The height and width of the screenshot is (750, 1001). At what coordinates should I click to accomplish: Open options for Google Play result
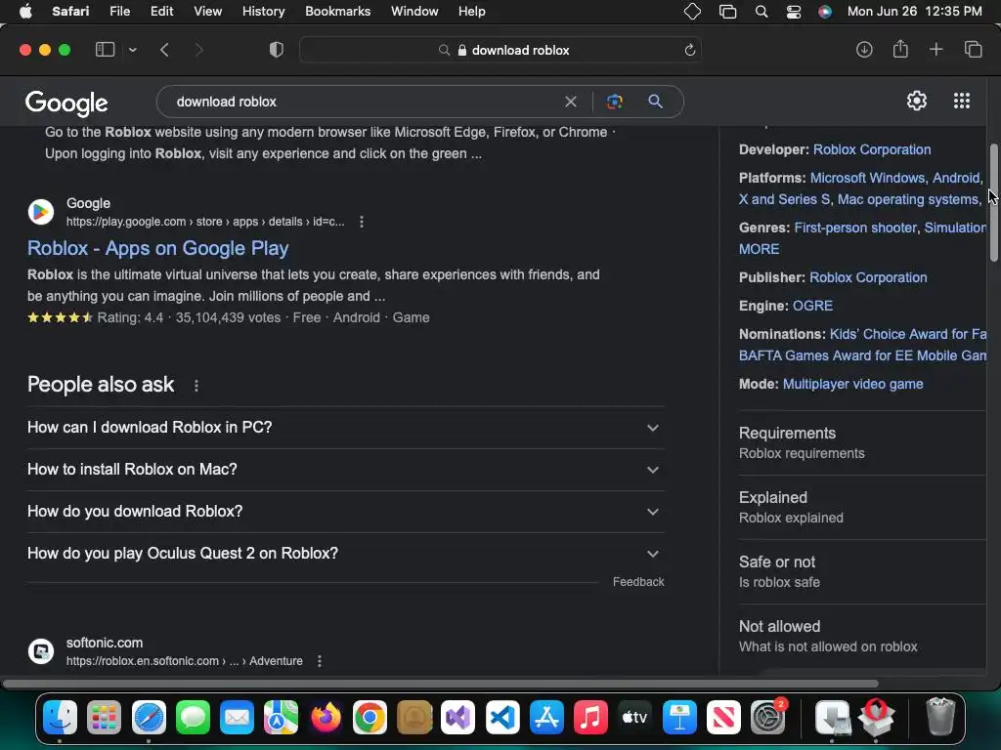click(x=362, y=222)
